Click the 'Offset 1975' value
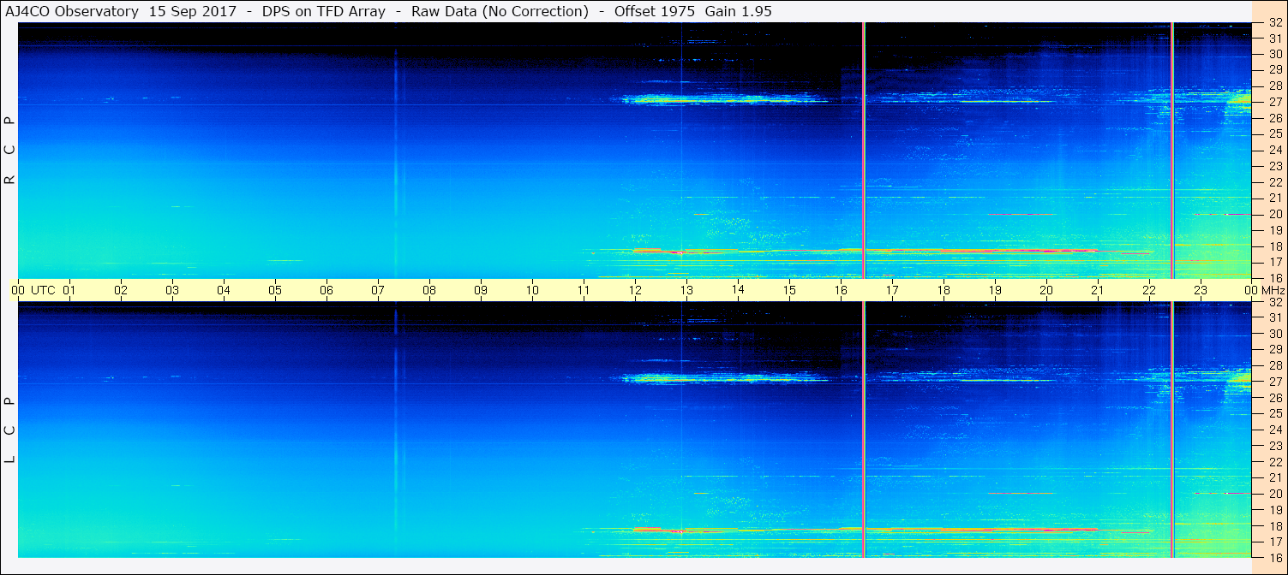 coord(655,11)
